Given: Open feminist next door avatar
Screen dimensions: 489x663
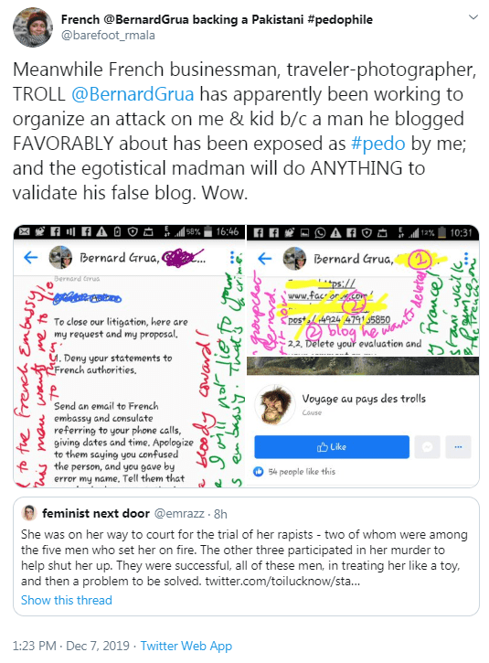Looking at the screenshot, I should click(28, 513).
